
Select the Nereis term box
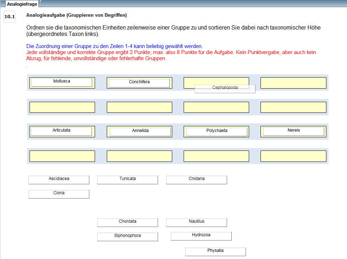tap(294, 131)
